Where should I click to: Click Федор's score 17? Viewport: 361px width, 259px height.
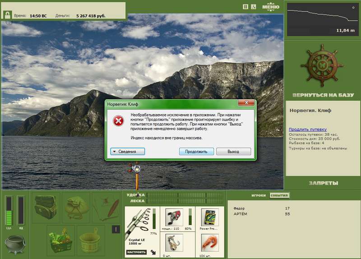287,208
